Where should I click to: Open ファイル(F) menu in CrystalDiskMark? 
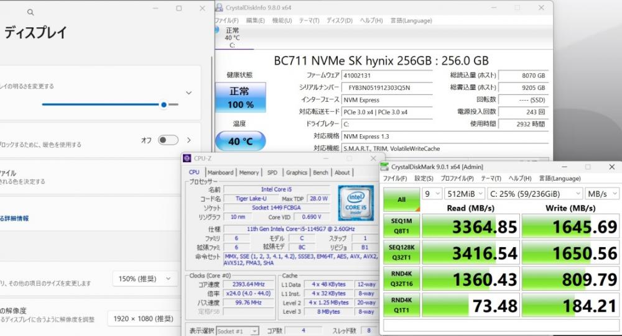coord(395,178)
